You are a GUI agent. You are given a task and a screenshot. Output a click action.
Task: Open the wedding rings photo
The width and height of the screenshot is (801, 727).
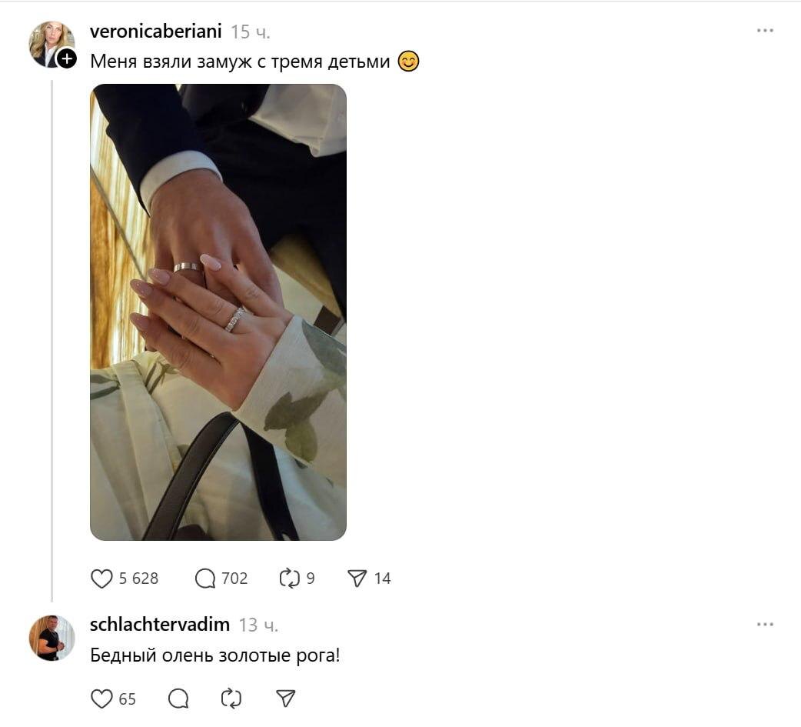click(218, 312)
